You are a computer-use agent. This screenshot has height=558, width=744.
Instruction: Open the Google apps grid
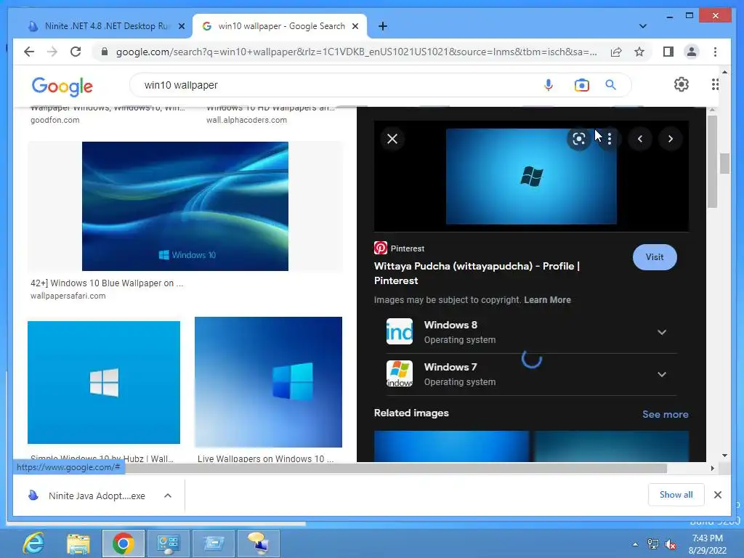715,84
